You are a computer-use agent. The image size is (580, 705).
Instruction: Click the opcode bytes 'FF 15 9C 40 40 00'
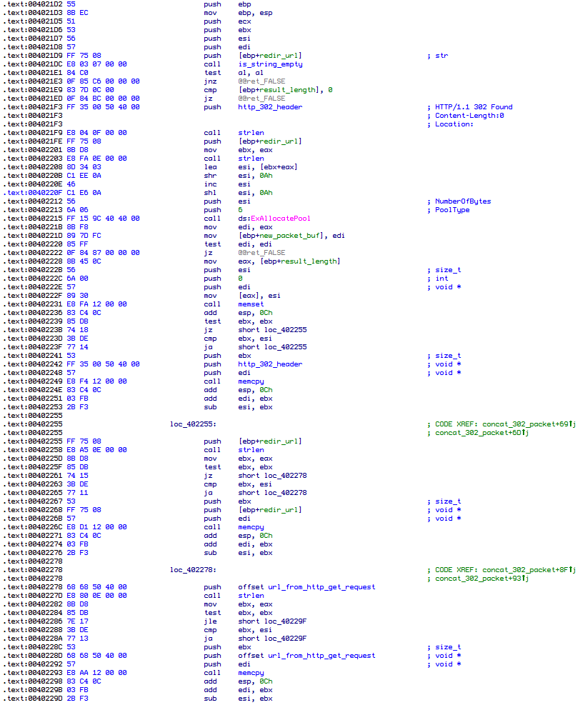point(103,219)
